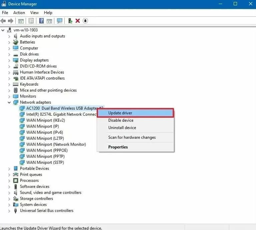This screenshot has width=256, height=230.
Task: Click the Disk drives category icon
Action: 16,55
